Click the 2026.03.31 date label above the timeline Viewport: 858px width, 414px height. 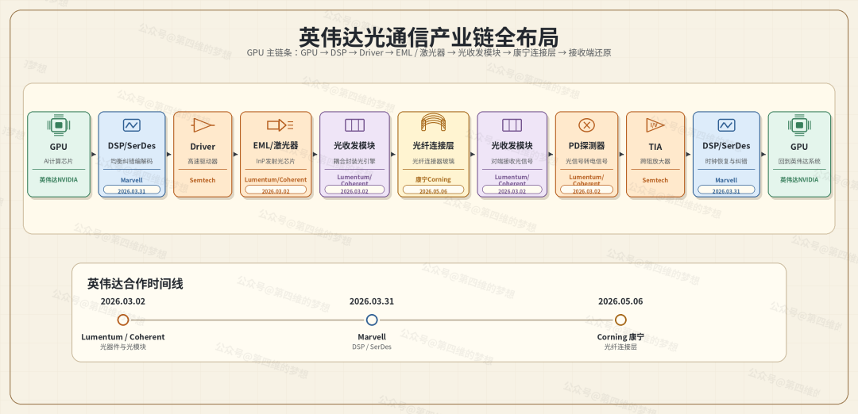point(372,301)
